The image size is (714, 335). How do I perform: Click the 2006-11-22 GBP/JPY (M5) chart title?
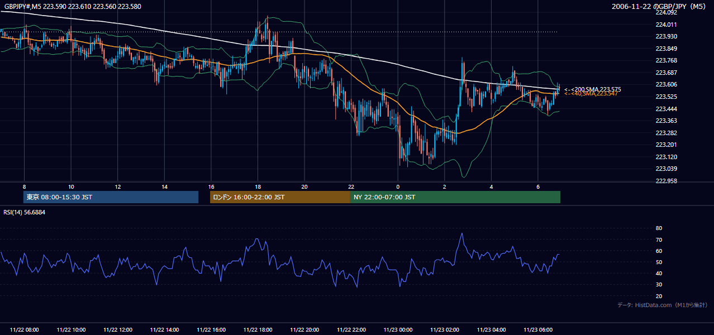pyautogui.click(x=660, y=7)
